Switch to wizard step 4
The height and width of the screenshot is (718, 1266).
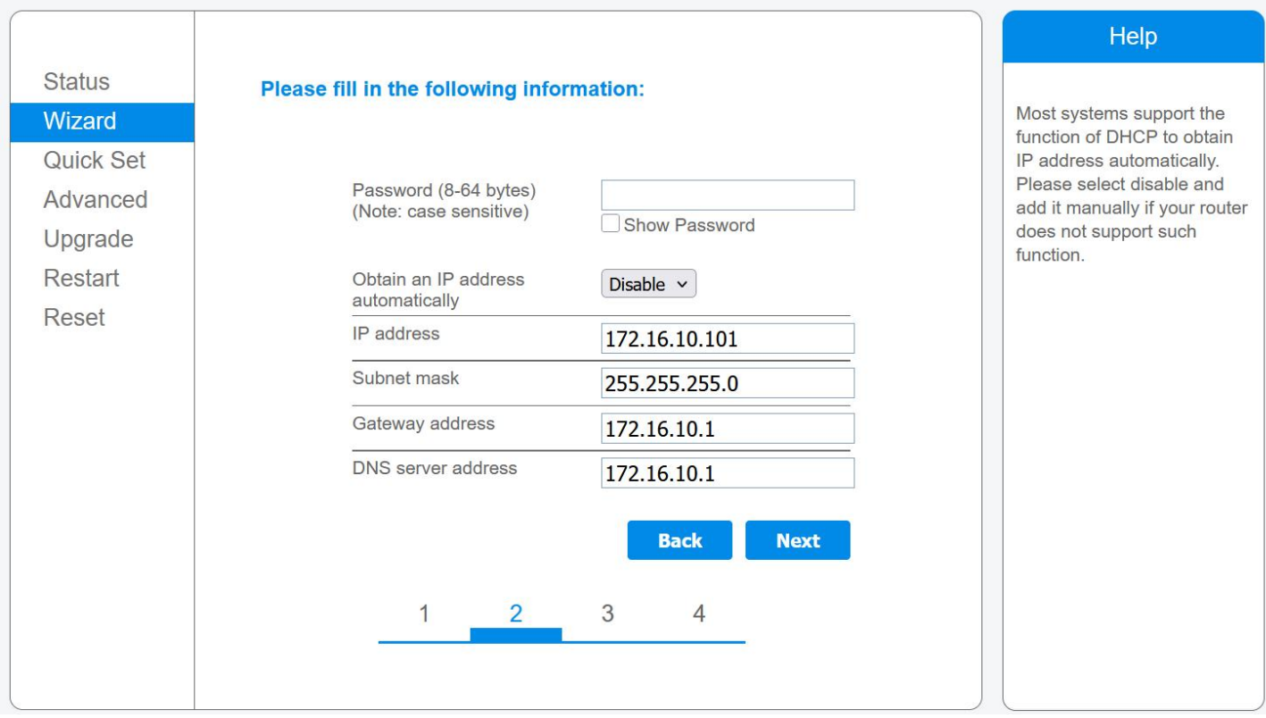pyautogui.click(x=699, y=614)
